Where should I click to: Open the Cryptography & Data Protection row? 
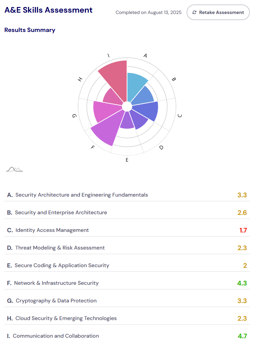[56, 301]
